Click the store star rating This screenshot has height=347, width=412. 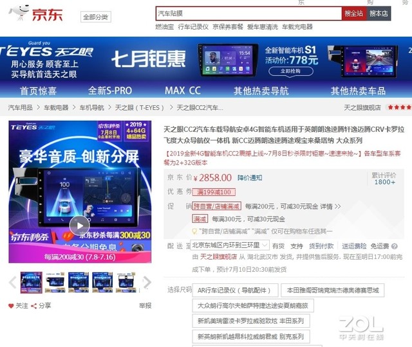[400, 107]
